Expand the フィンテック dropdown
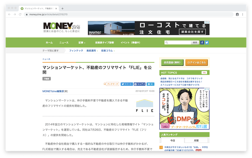This screenshot has height=158, width=252. pos(76,50)
